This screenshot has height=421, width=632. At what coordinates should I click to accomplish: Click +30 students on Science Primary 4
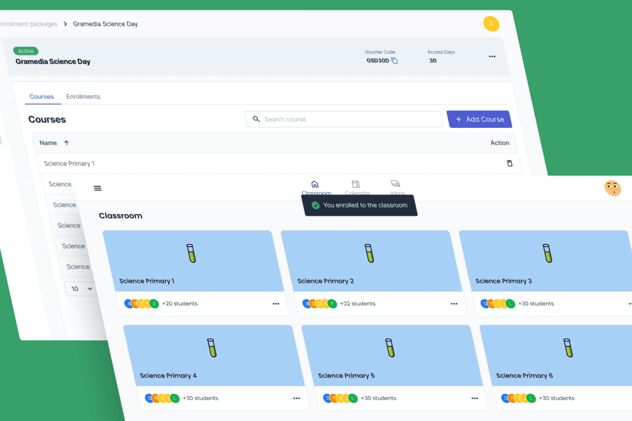(x=201, y=398)
